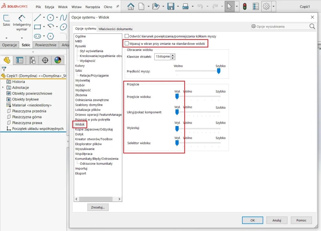Image resolution: width=321 pixels, height=231 pixels.
Task: Open the DimXpertManager crosshair tab icon
Action: tap(45, 60)
